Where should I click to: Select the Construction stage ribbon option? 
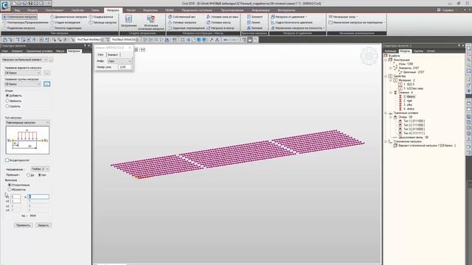66,23
